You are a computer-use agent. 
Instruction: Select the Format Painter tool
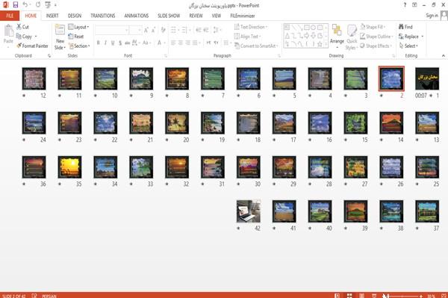click(x=33, y=46)
